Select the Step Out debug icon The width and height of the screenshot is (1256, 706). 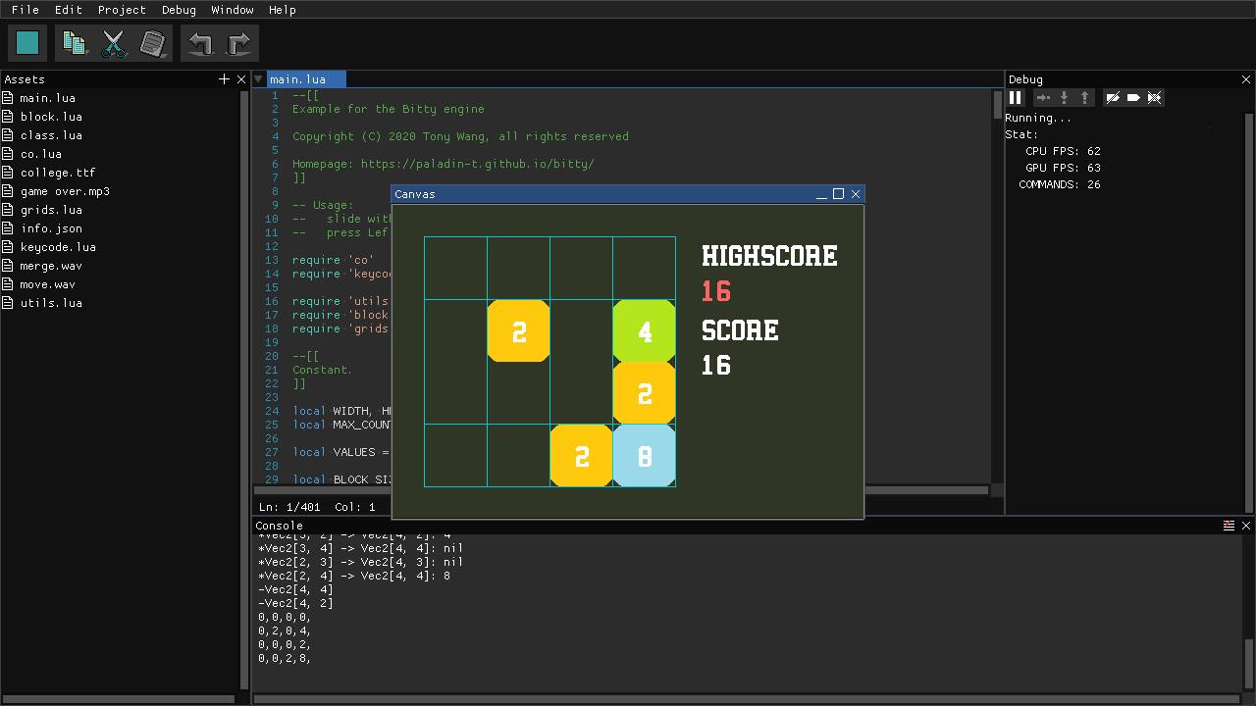pyautogui.click(x=1083, y=97)
